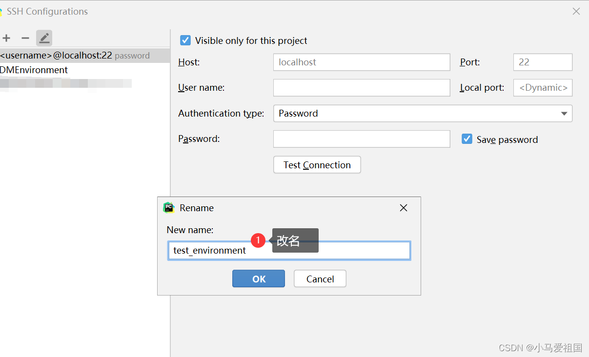Remove selected SSH configuration with minus icon

click(25, 38)
